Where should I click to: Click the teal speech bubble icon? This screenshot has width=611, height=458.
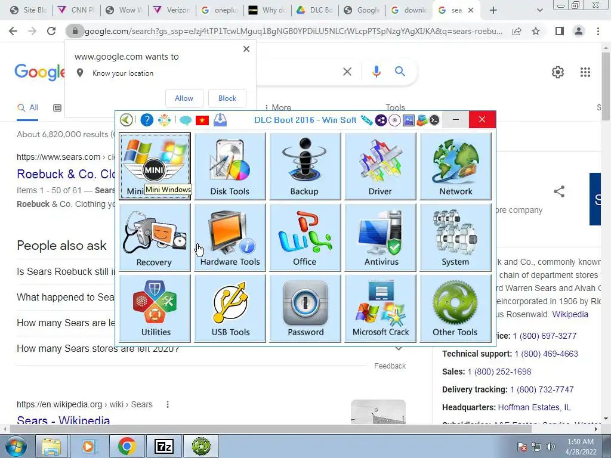[186, 120]
